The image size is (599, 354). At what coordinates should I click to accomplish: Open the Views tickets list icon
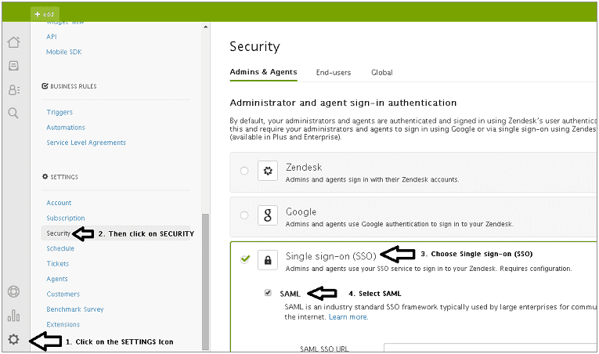pos(13,66)
